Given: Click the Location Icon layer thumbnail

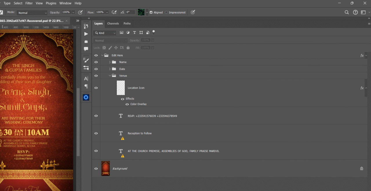Looking at the screenshot, I should pyautogui.click(x=121, y=88).
